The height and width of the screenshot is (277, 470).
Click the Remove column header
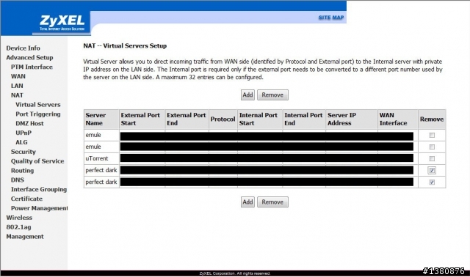click(x=432, y=119)
